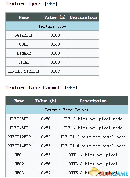Click edit link beside Texture Base Format
Viewport: 130px width, 178px height.
[x=71, y=88]
